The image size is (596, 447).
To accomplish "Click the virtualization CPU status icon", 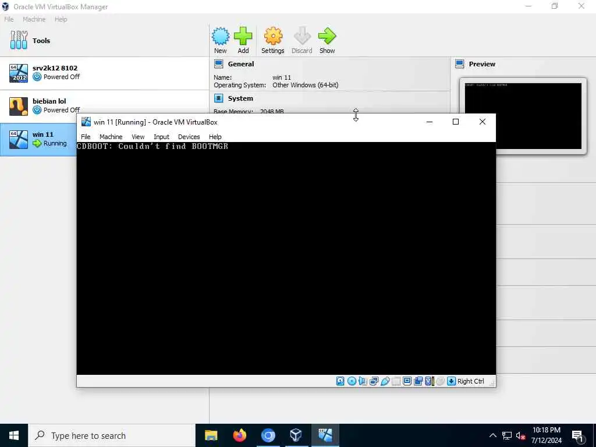I will [429, 381].
